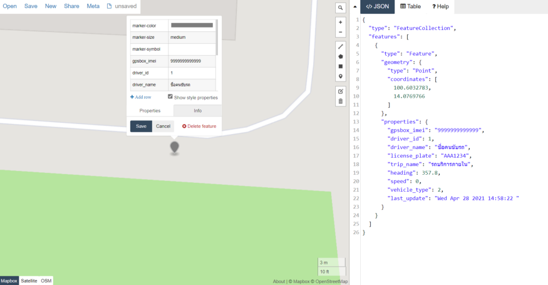Click the marker-color property name
Screen dimensions: 548x285
[149, 26]
